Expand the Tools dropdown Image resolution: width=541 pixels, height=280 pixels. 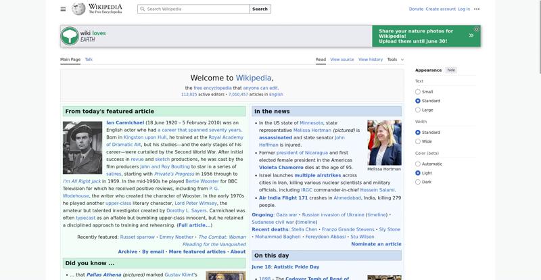[395, 60]
